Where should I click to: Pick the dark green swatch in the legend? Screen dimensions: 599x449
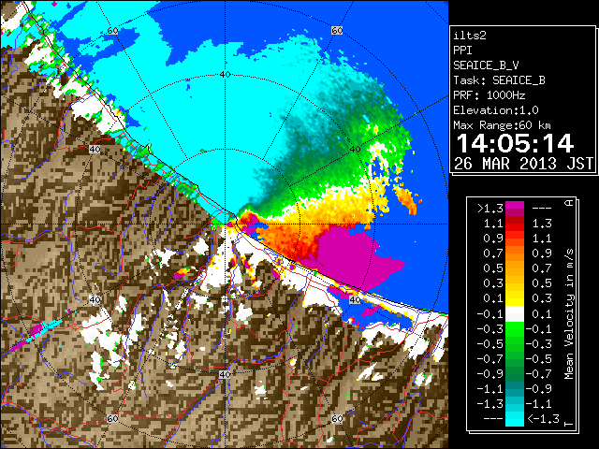[515, 374]
